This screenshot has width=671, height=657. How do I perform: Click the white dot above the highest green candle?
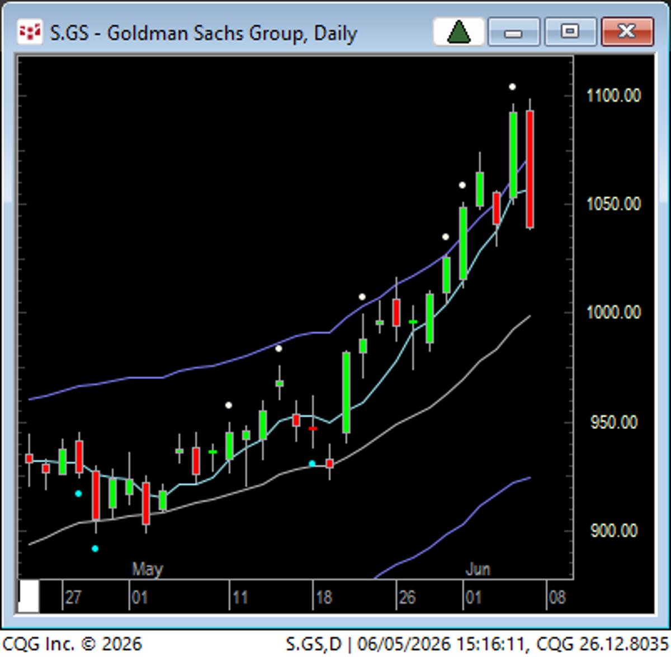pos(512,87)
